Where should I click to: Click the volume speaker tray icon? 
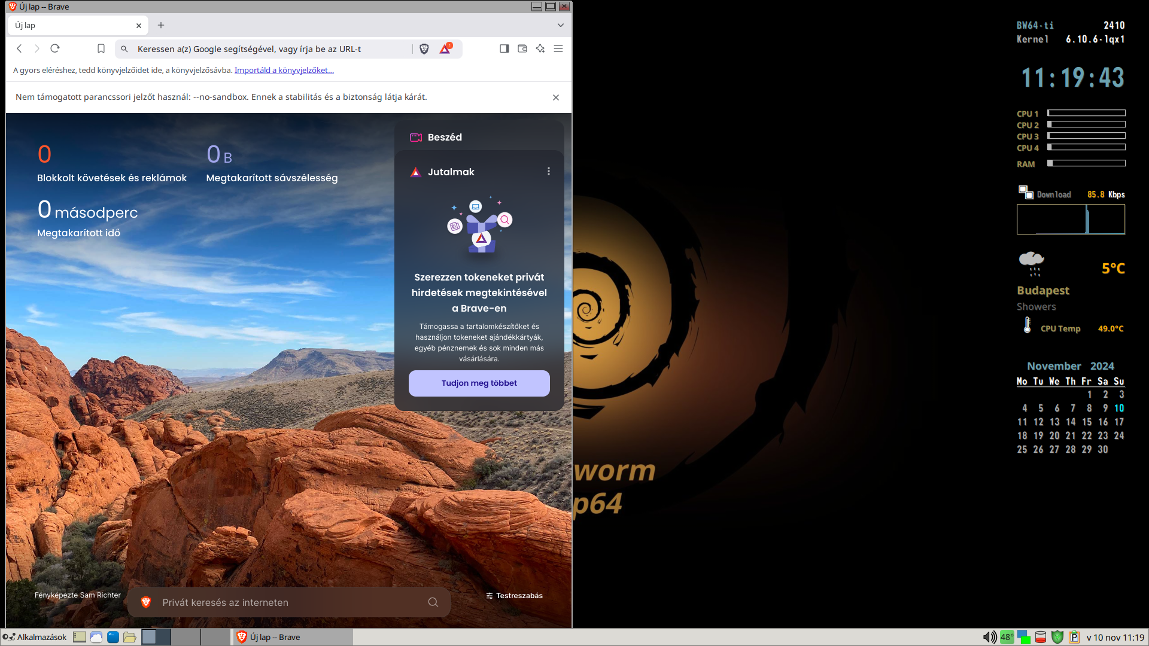coord(990,637)
